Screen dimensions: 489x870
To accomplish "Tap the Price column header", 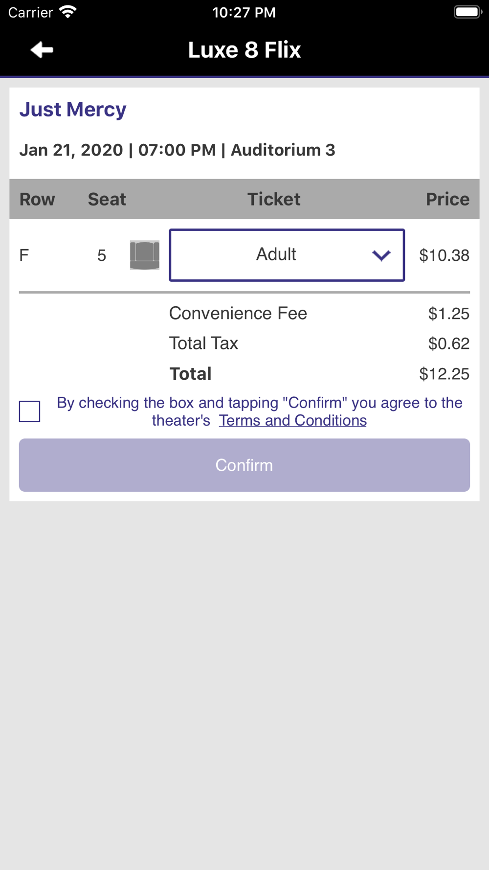I will pyautogui.click(x=447, y=199).
